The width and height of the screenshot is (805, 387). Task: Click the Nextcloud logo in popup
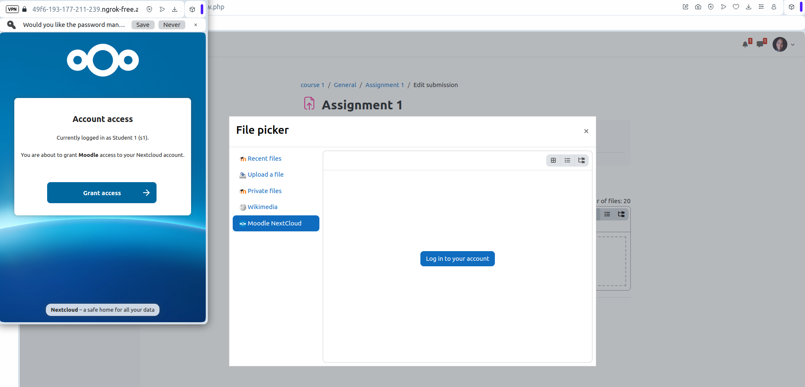103,60
